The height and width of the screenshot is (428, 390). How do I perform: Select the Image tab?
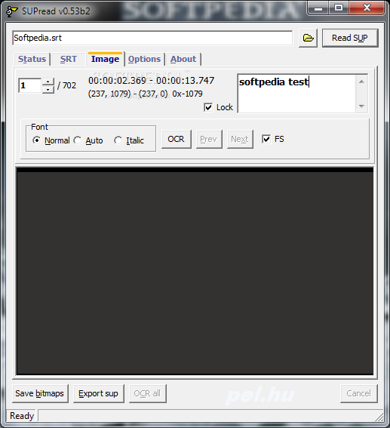(x=106, y=59)
